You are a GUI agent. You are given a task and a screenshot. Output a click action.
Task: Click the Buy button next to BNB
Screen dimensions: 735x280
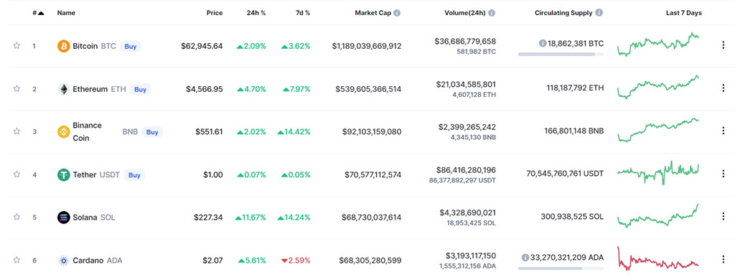tap(152, 132)
